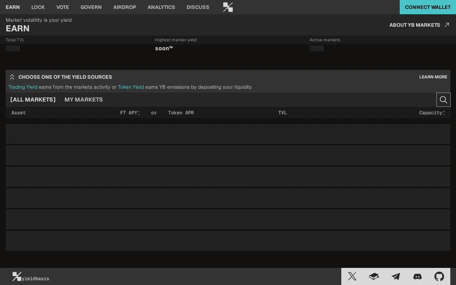Click the TVL column header
456x285 pixels.
tap(283, 113)
